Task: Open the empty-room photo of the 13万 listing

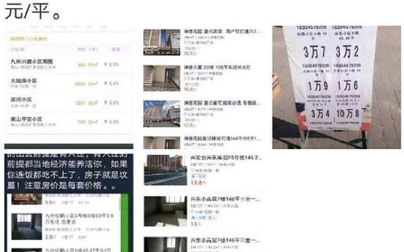Action: 166,211
